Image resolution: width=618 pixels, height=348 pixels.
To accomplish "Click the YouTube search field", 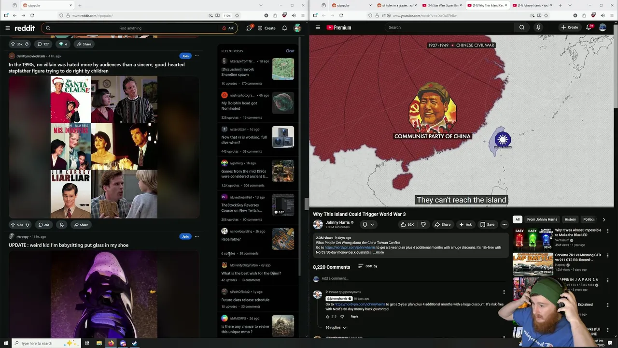I will tap(449, 28).
